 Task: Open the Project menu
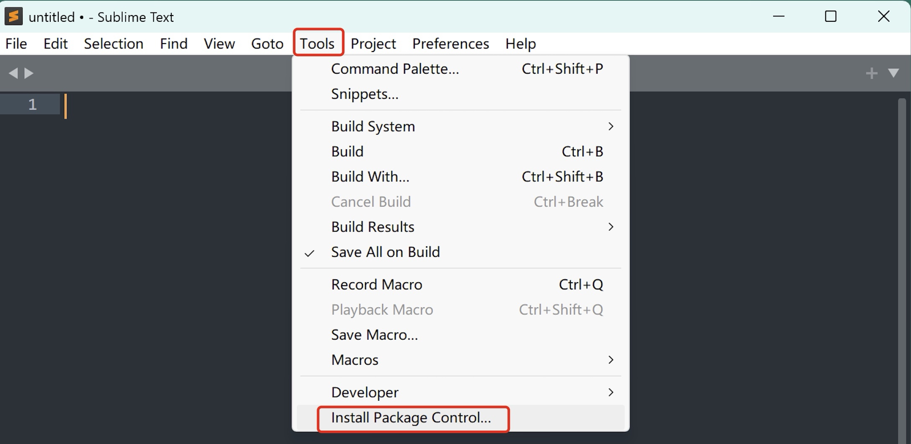tap(373, 44)
